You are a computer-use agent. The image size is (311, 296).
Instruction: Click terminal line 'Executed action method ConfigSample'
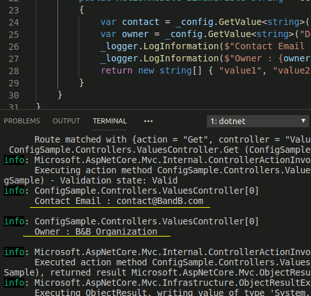point(172,262)
